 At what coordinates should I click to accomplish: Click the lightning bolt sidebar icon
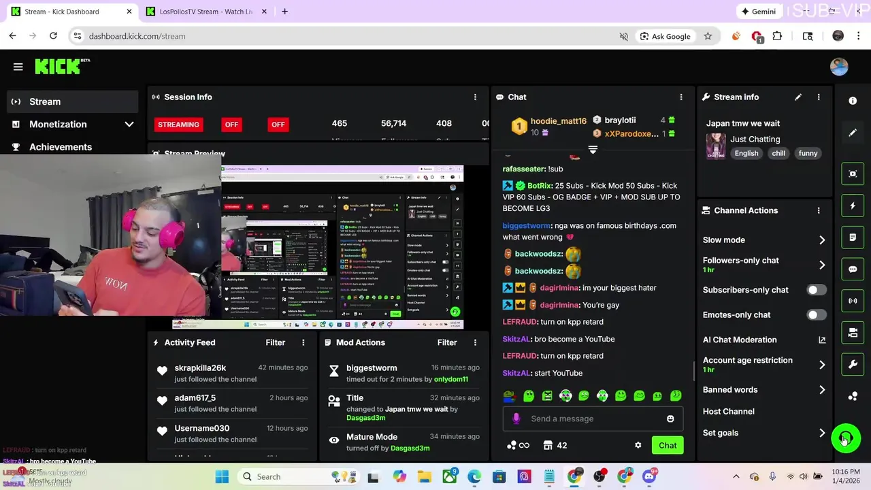853,206
